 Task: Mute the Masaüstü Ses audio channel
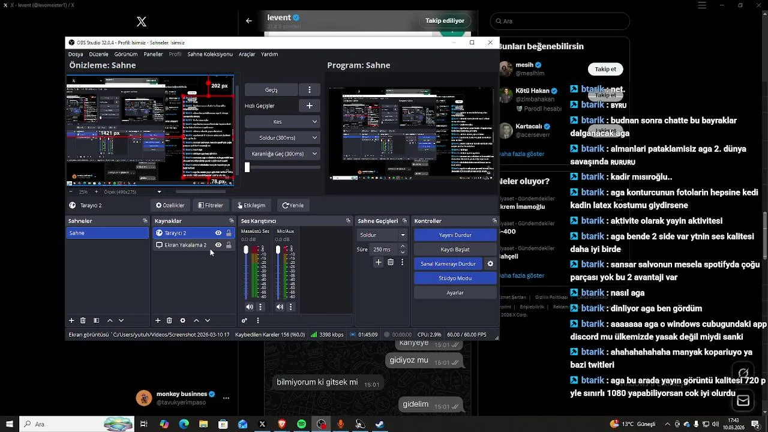[x=250, y=307]
